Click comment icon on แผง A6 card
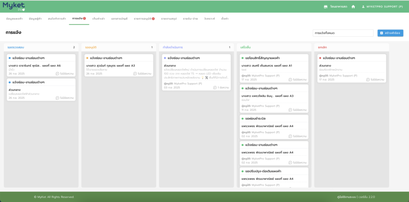409x202 pixels. coord(57,74)
